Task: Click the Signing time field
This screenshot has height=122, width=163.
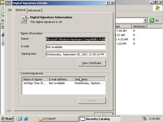Action: pyautogui.click(x=76, y=54)
